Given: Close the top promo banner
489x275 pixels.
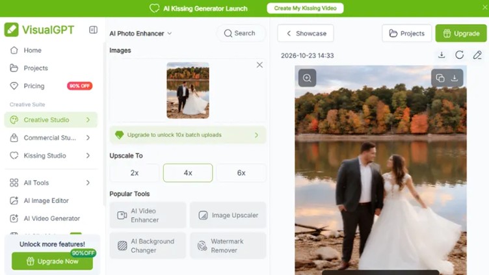Looking at the screenshot, I should pyautogui.click(x=485, y=8).
